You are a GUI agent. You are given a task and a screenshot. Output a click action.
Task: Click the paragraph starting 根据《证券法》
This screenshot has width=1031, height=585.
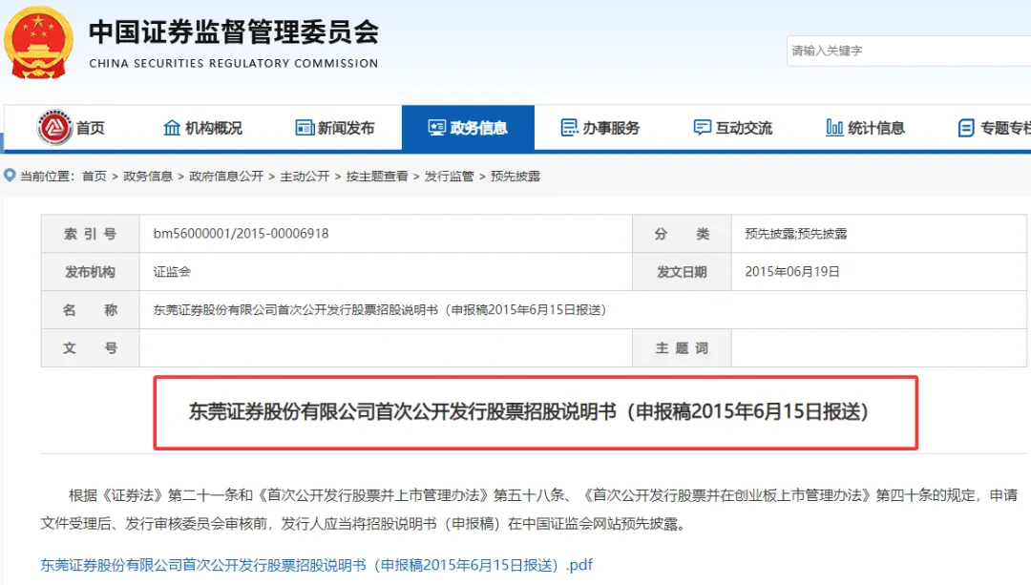tap(529, 510)
